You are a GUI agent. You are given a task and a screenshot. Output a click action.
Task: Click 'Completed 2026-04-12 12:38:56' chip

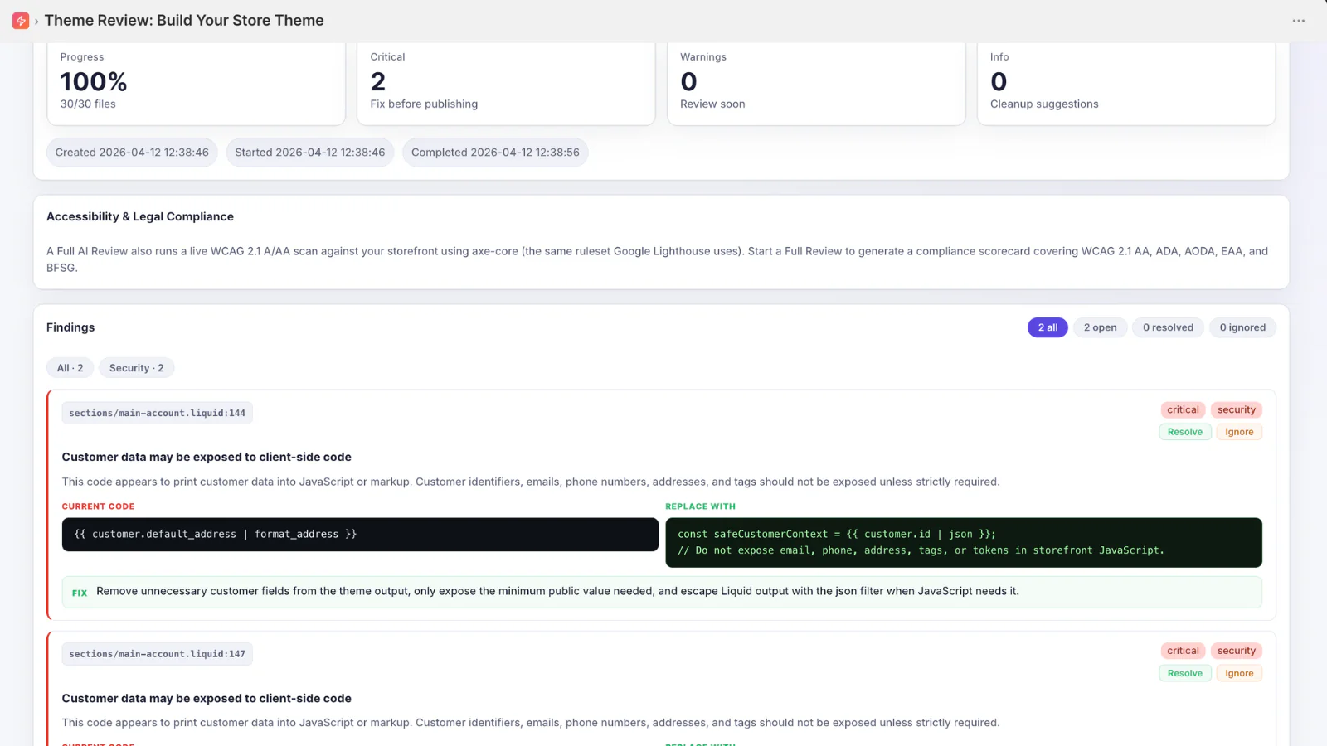pos(495,153)
